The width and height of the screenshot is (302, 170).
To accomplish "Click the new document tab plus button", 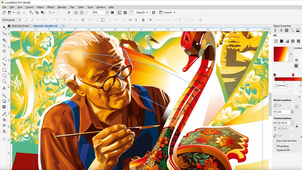I will [x=63, y=26].
